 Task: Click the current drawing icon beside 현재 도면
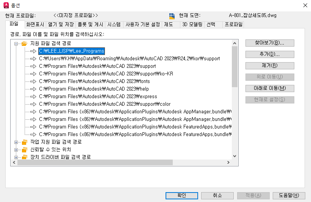point(172,16)
